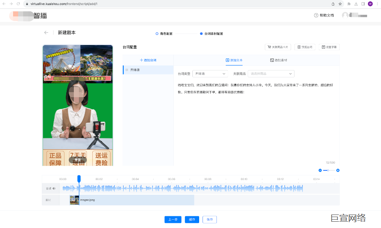Click the blue 缓存 button
Viewport: 381px width, 228px height.
(x=192, y=220)
